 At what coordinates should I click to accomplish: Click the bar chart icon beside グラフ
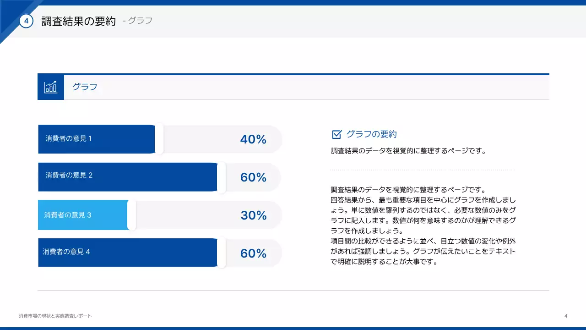[50, 87]
